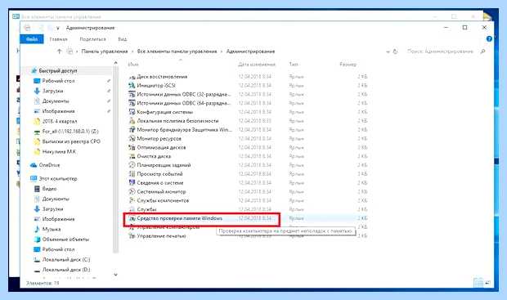The width and height of the screenshot is (507, 300).
Task: Select ODBC 32-разрядная data sources icon
Action: pyautogui.click(x=132, y=94)
